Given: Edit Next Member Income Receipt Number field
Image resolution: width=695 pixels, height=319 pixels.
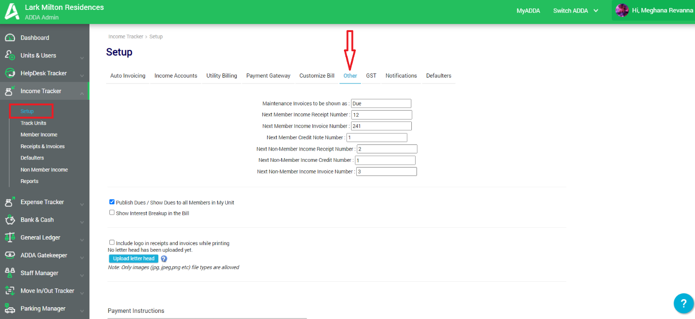Looking at the screenshot, I should point(382,115).
